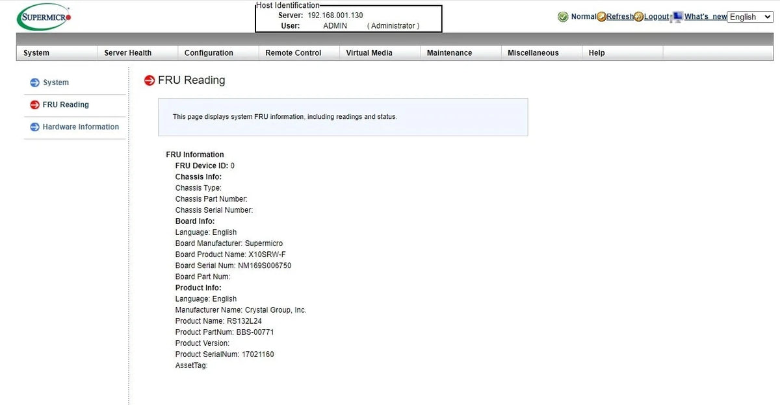Click the blue arrow icon beside System
Image resolution: width=780 pixels, height=405 pixels.
click(34, 82)
